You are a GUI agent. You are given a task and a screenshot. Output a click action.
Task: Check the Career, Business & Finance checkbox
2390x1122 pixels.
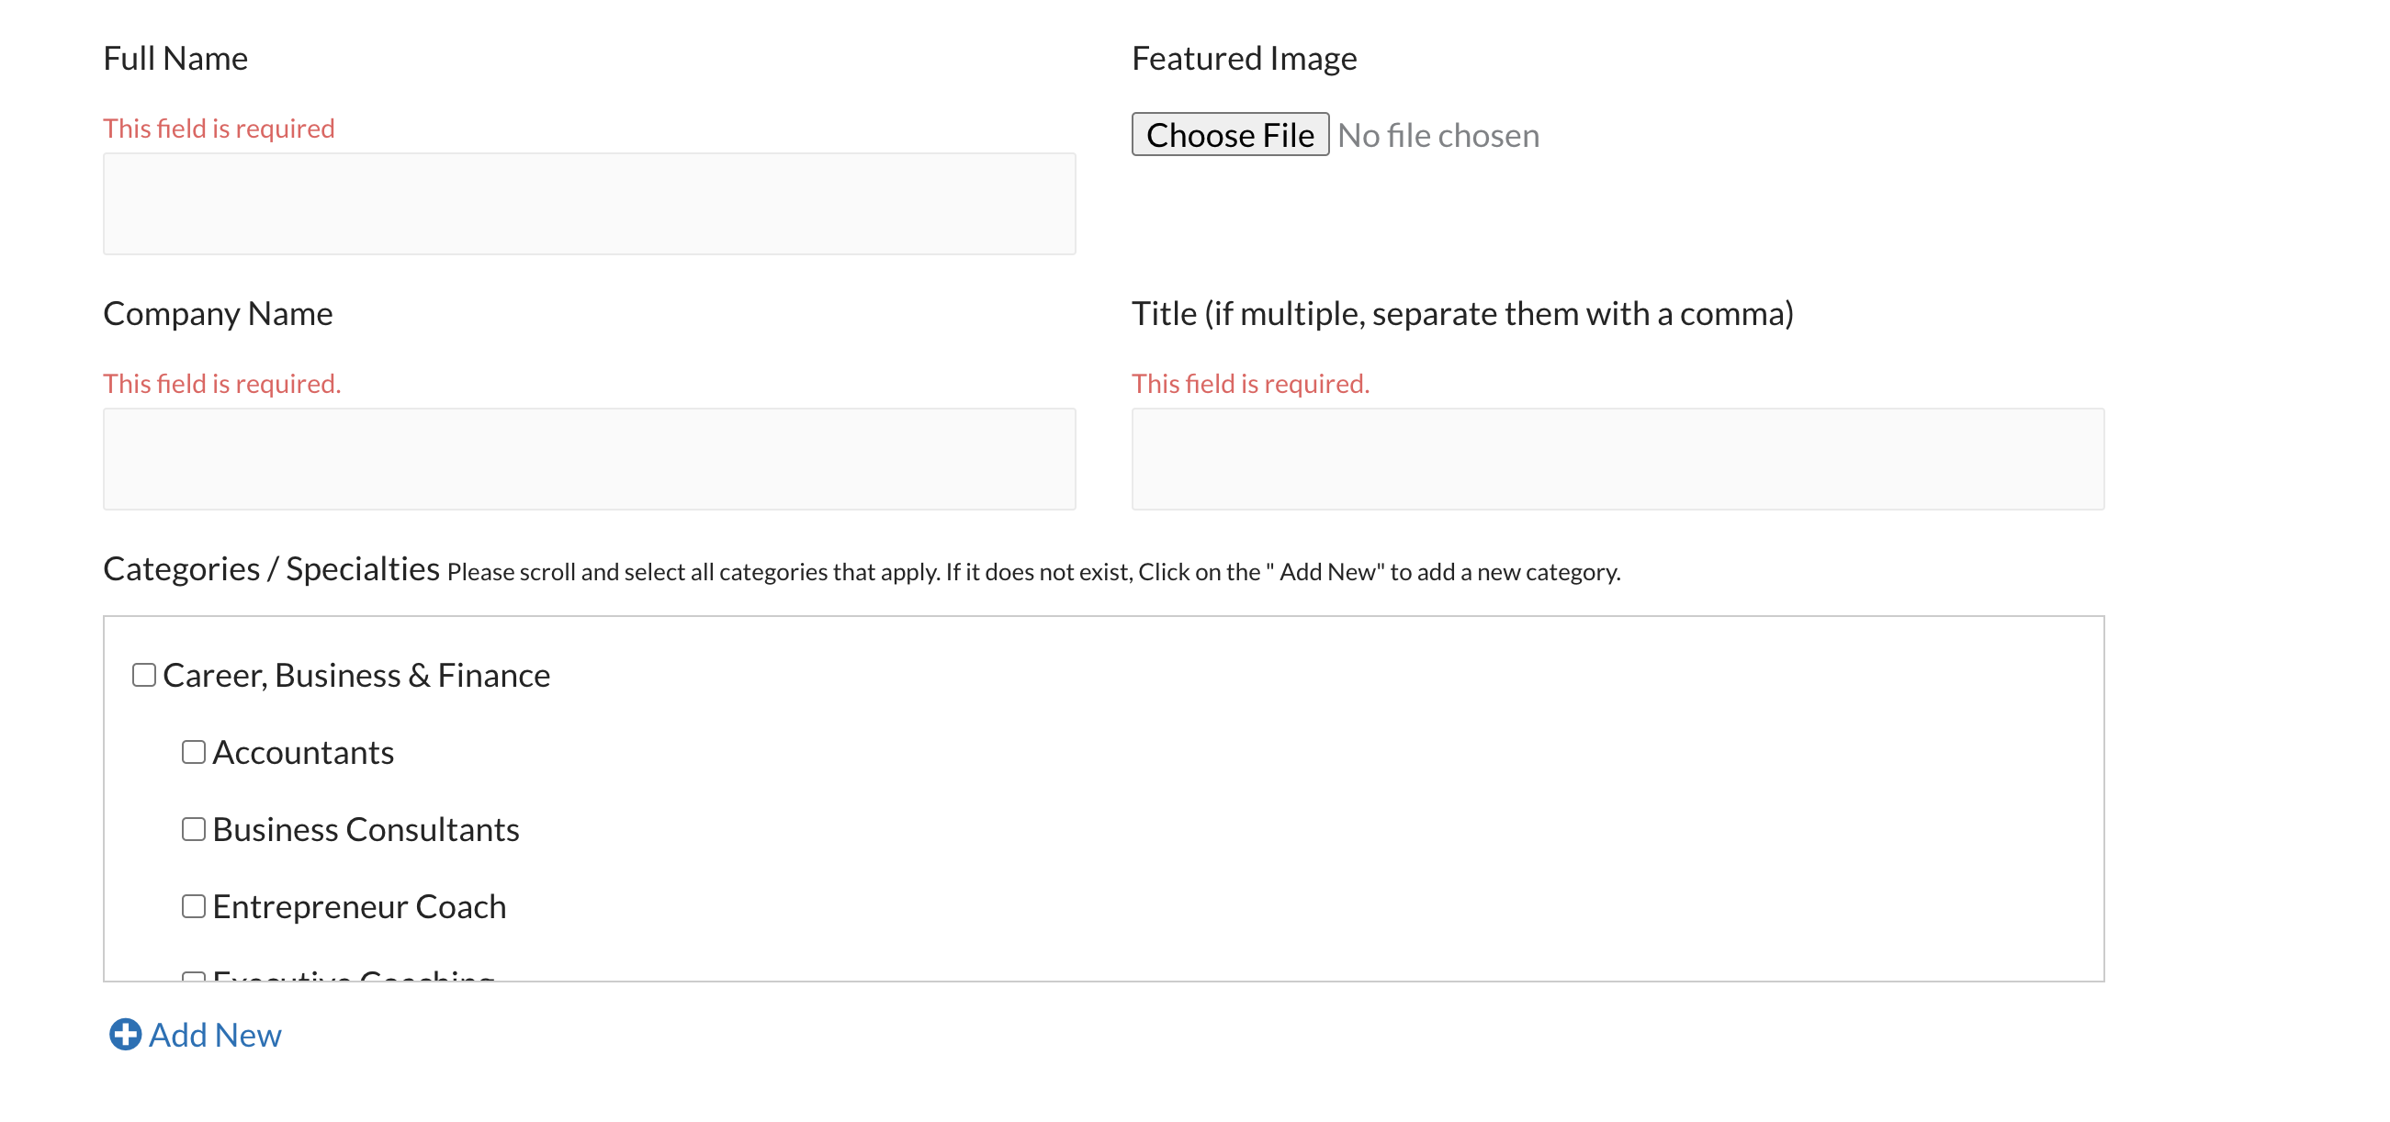pos(144,674)
